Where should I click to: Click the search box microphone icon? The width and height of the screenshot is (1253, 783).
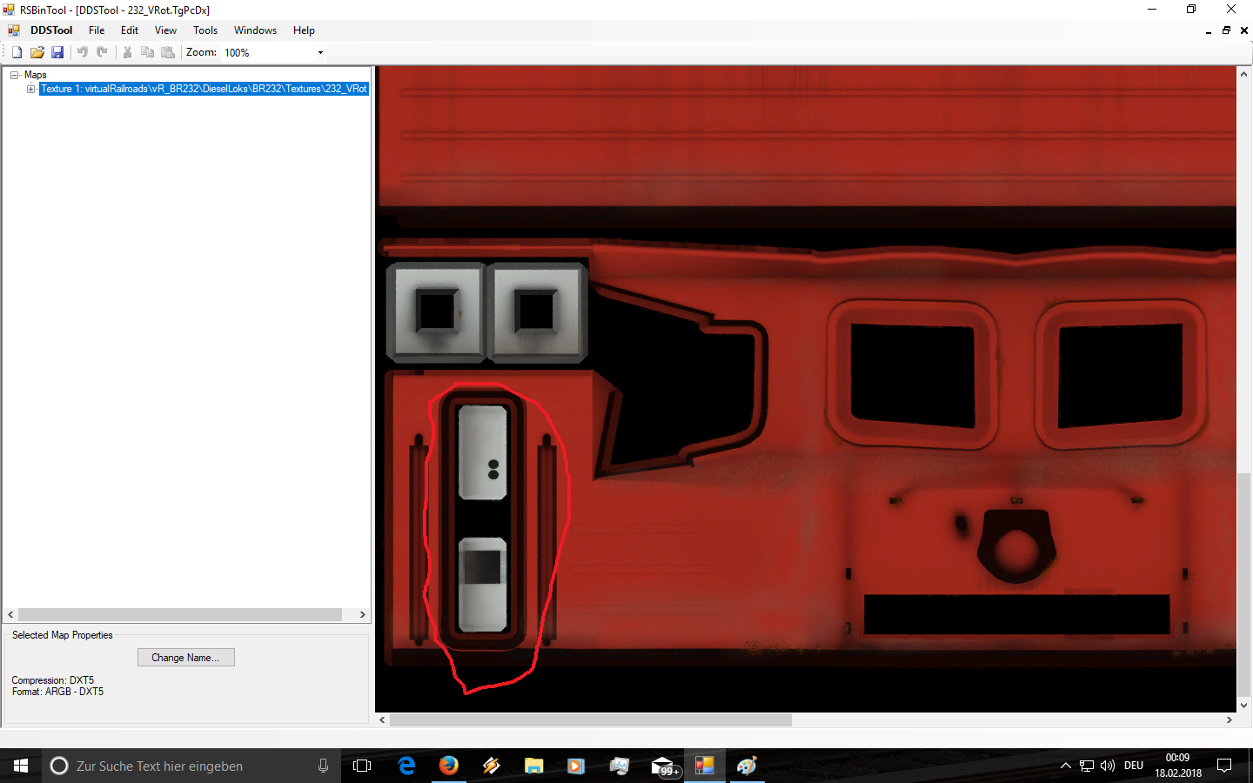tap(323, 766)
